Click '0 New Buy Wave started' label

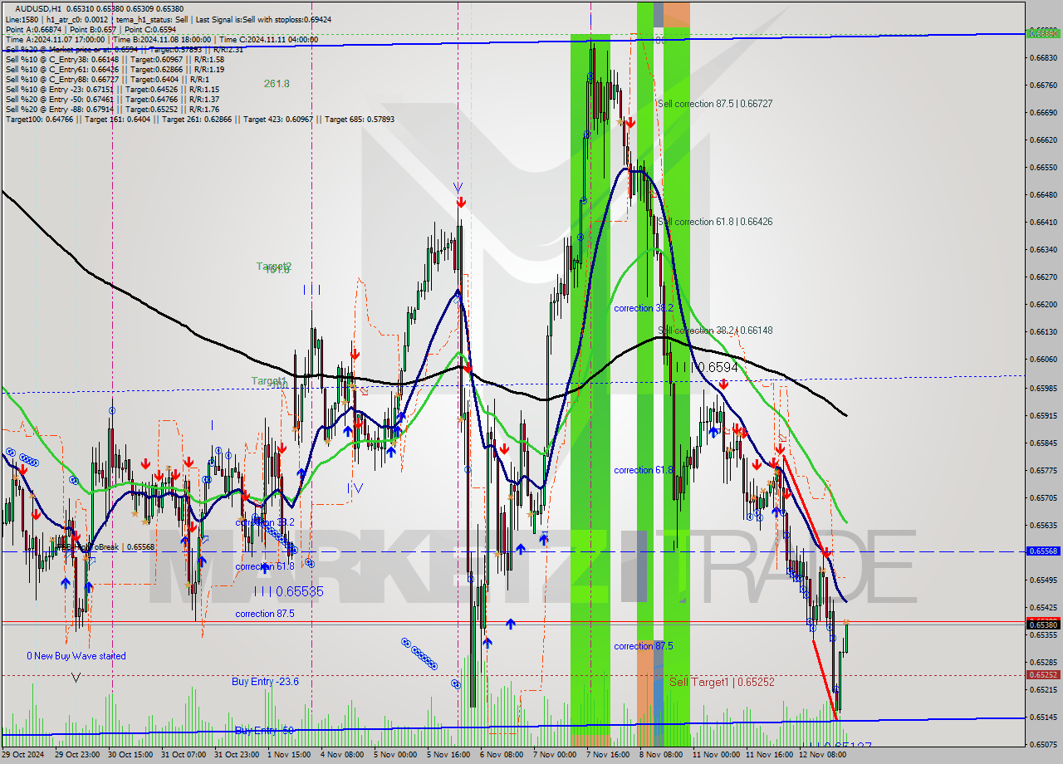pos(76,656)
